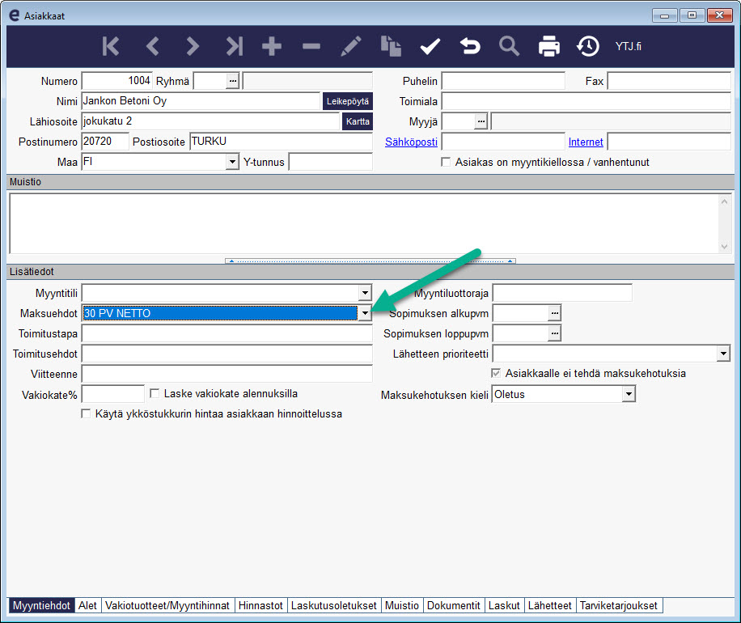Click into the Muistio text area
741x623 pixels.
(364, 223)
